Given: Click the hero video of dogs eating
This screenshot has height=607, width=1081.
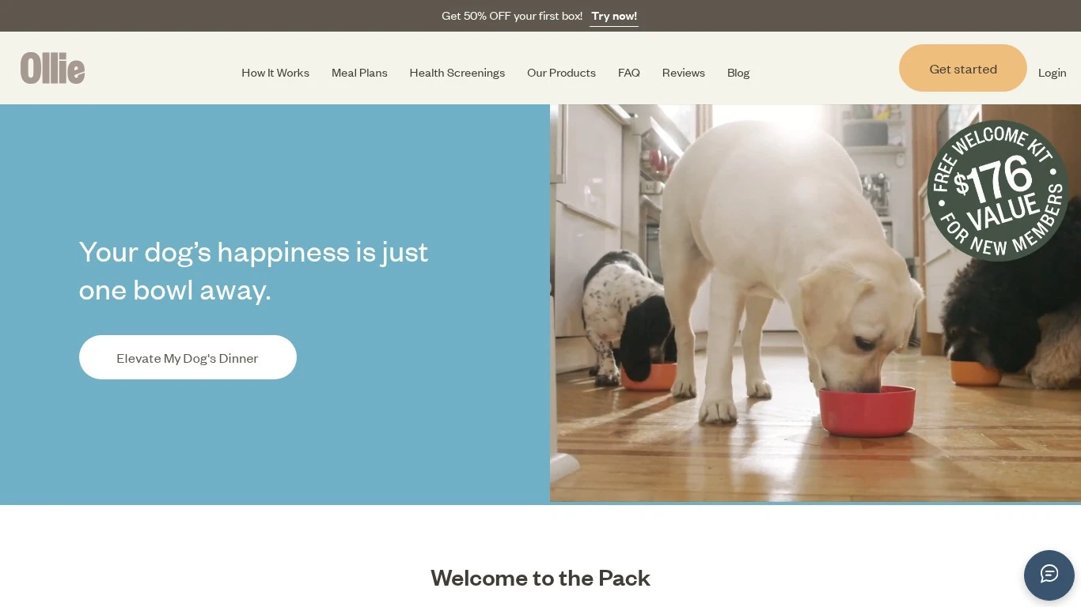Looking at the screenshot, I should pos(815,303).
